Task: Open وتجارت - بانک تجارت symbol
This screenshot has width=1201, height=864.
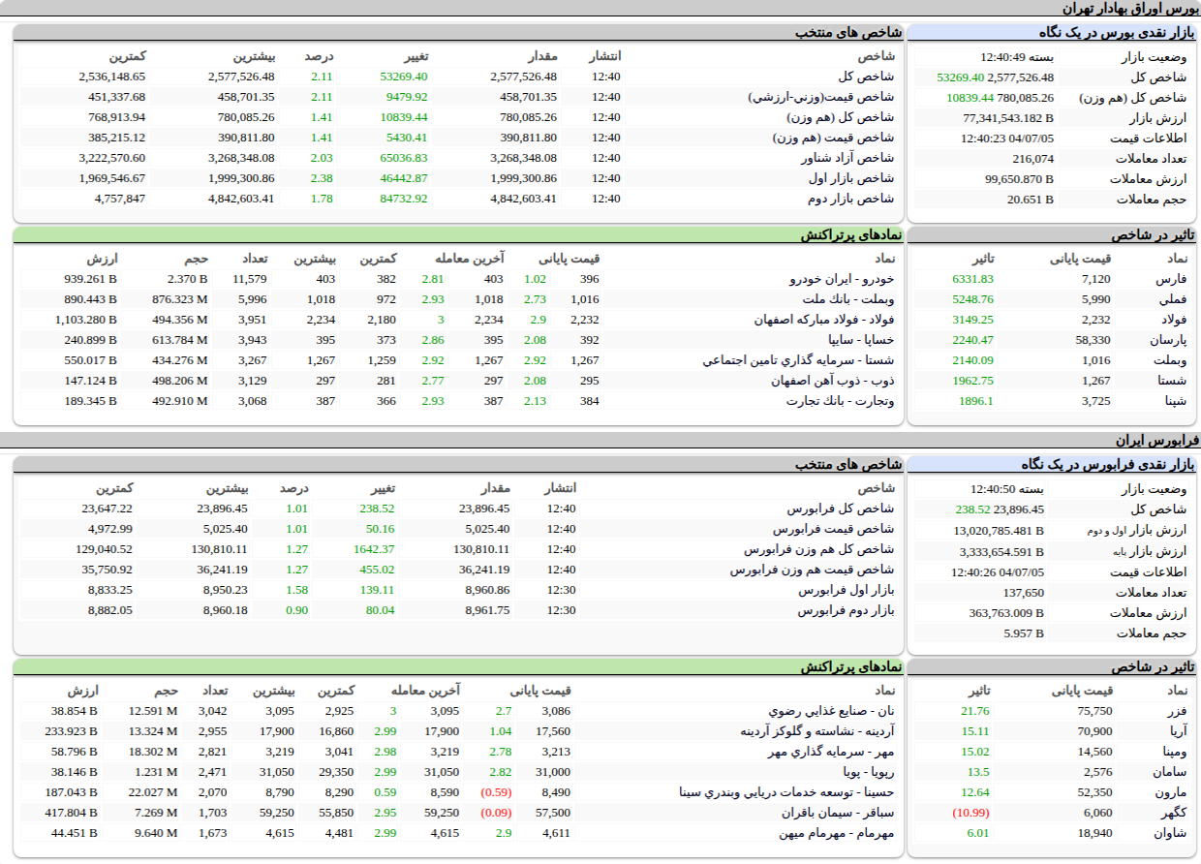Action: [841, 401]
